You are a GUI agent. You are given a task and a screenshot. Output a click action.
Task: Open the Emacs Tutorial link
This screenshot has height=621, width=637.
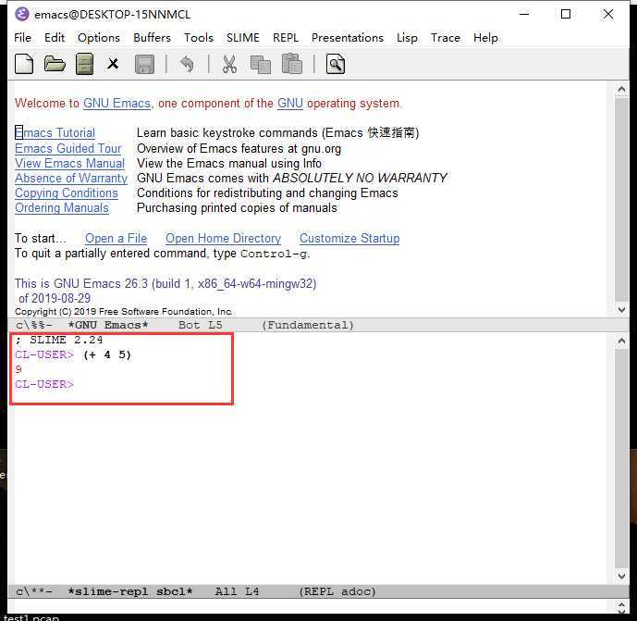(55, 133)
